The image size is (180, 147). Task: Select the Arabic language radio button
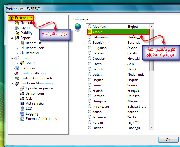point(90,32)
